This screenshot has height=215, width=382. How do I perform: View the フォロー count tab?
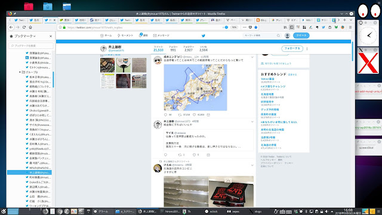[173, 48]
